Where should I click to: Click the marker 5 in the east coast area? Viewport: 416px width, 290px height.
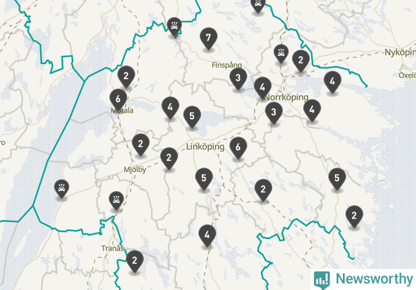click(337, 179)
